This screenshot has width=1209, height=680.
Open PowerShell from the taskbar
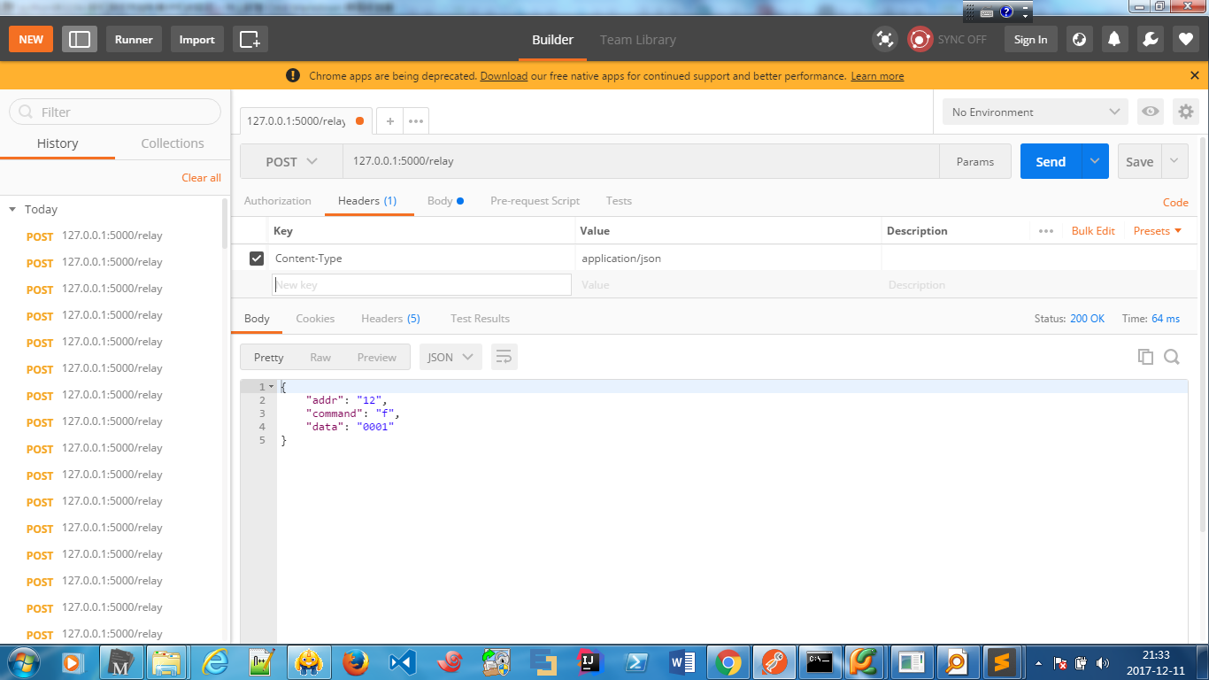[635, 661]
